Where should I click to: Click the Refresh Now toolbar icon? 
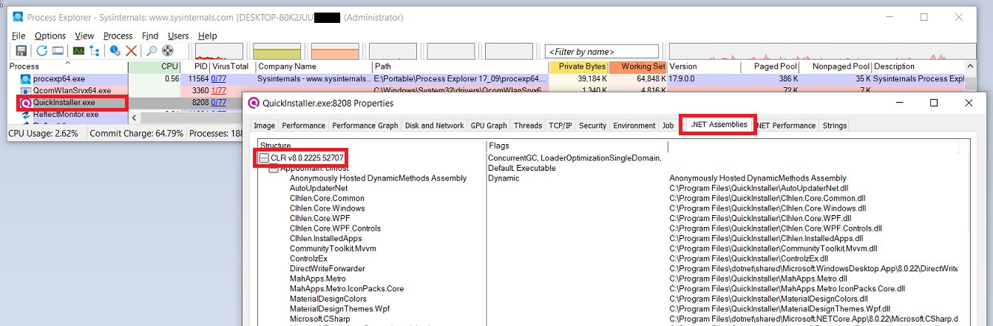(x=41, y=51)
